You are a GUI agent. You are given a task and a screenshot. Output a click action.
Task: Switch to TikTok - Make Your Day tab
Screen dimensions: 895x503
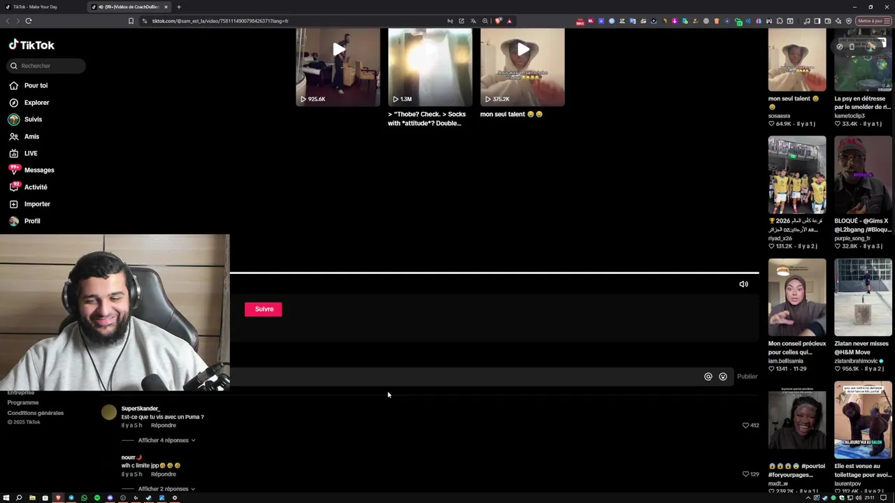pyautogui.click(x=42, y=7)
